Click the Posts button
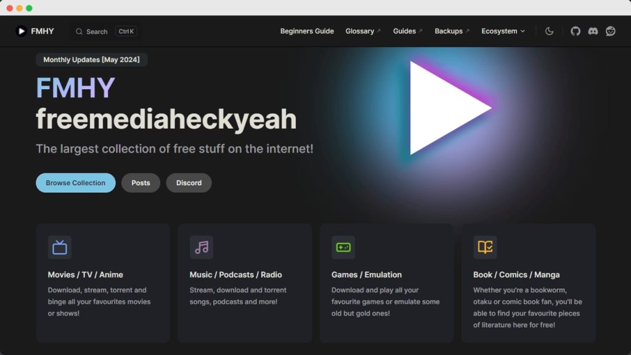Image resolution: width=631 pixels, height=355 pixels. 140,183
